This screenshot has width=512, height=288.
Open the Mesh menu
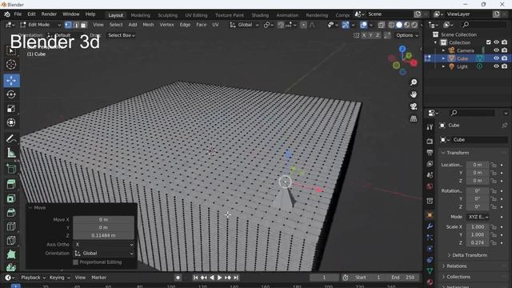click(x=148, y=25)
